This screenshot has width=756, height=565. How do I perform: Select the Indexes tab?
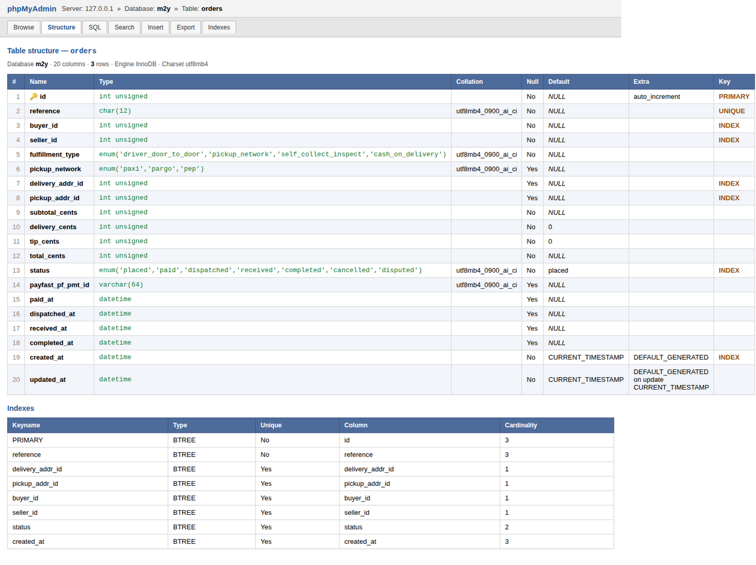(219, 28)
